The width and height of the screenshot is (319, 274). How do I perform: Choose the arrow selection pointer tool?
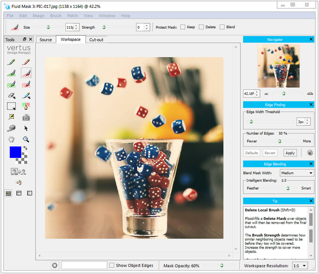pos(25,128)
